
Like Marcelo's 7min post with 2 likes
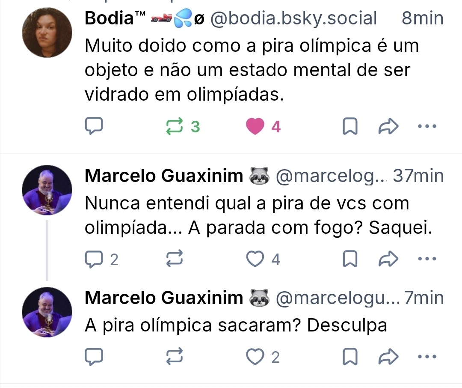(255, 357)
